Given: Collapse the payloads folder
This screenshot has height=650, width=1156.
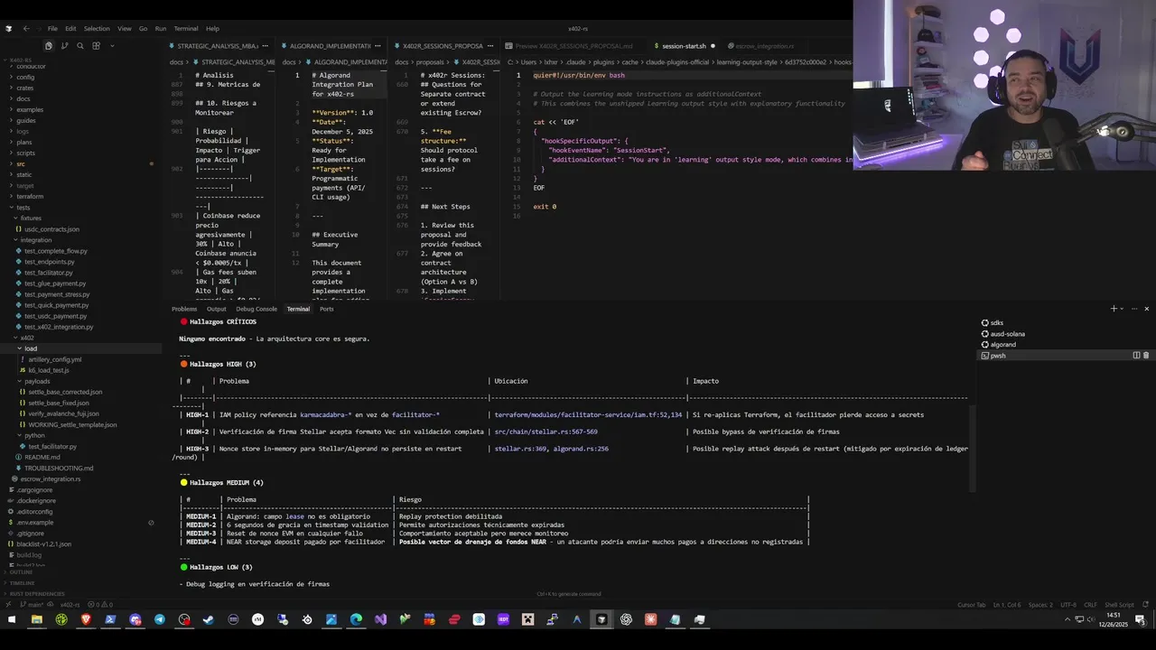Looking at the screenshot, I should [x=79, y=381].
